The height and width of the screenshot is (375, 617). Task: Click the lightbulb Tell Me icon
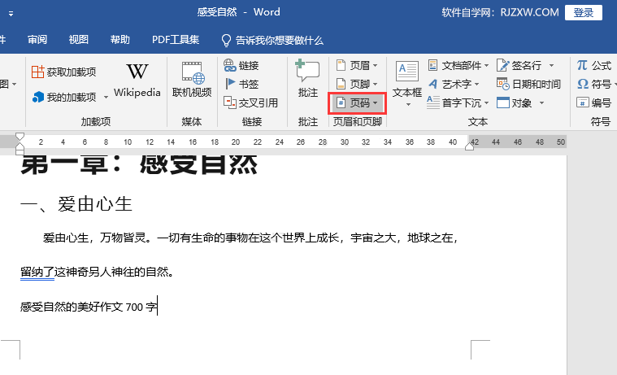226,40
